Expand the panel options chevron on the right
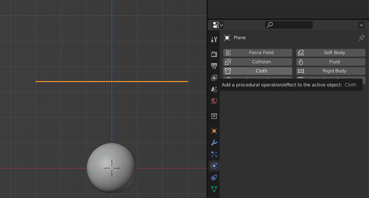The width and height of the screenshot is (369, 198). 361,25
